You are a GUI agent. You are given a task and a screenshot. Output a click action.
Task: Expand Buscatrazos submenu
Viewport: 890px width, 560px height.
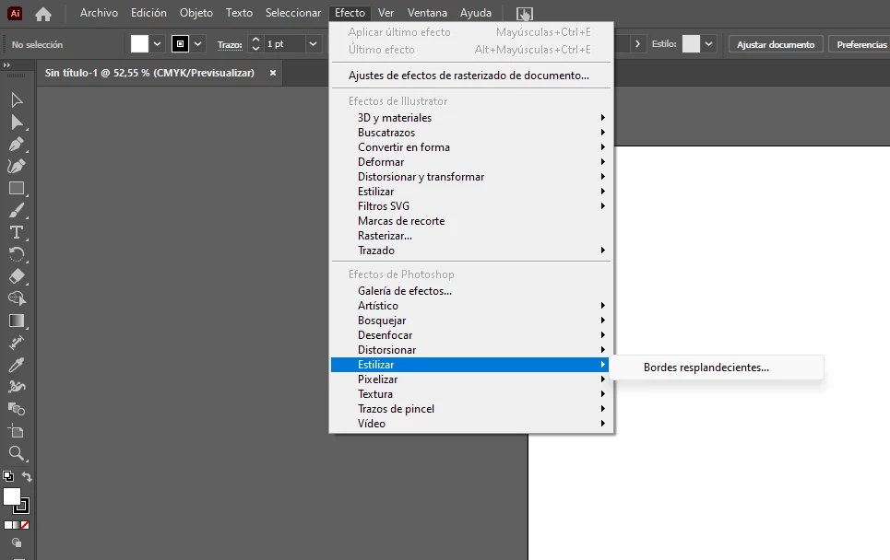coord(472,132)
